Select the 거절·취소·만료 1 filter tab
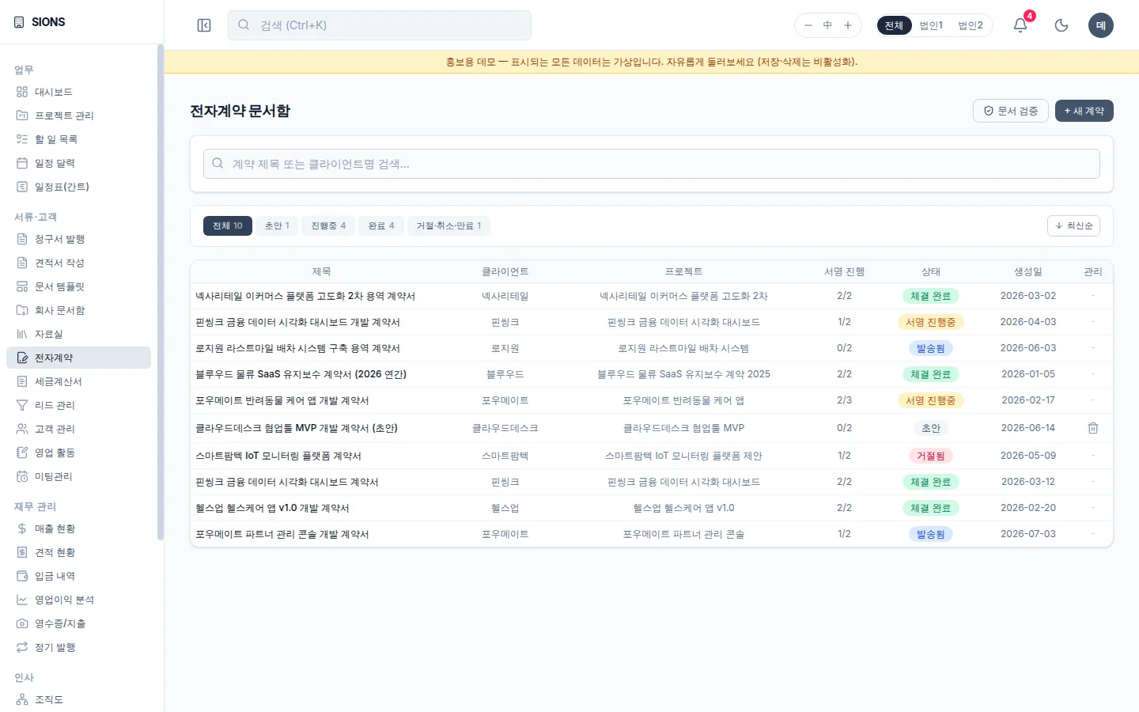 (x=448, y=225)
